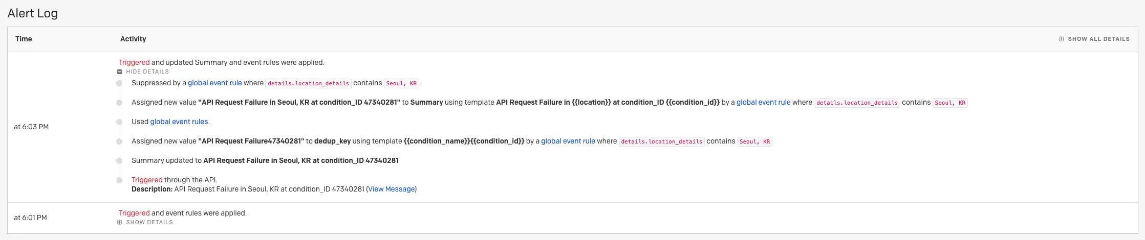Click the Activity column header
1145x240 pixels.
pyautogui.click(x=133, y=39)
